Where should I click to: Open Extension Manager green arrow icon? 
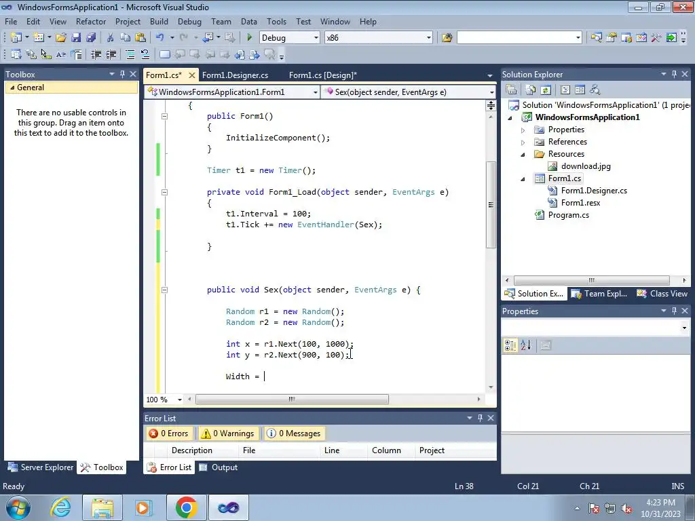pos(671,38)
